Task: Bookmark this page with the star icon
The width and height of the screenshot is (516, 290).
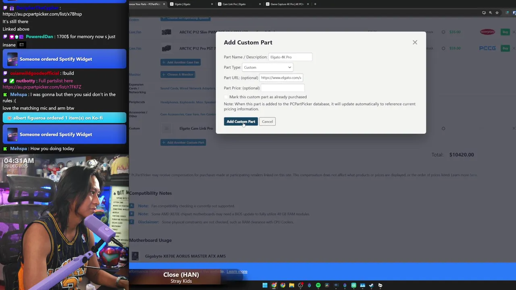Action: pyautogui.click(x=497, y=12)
